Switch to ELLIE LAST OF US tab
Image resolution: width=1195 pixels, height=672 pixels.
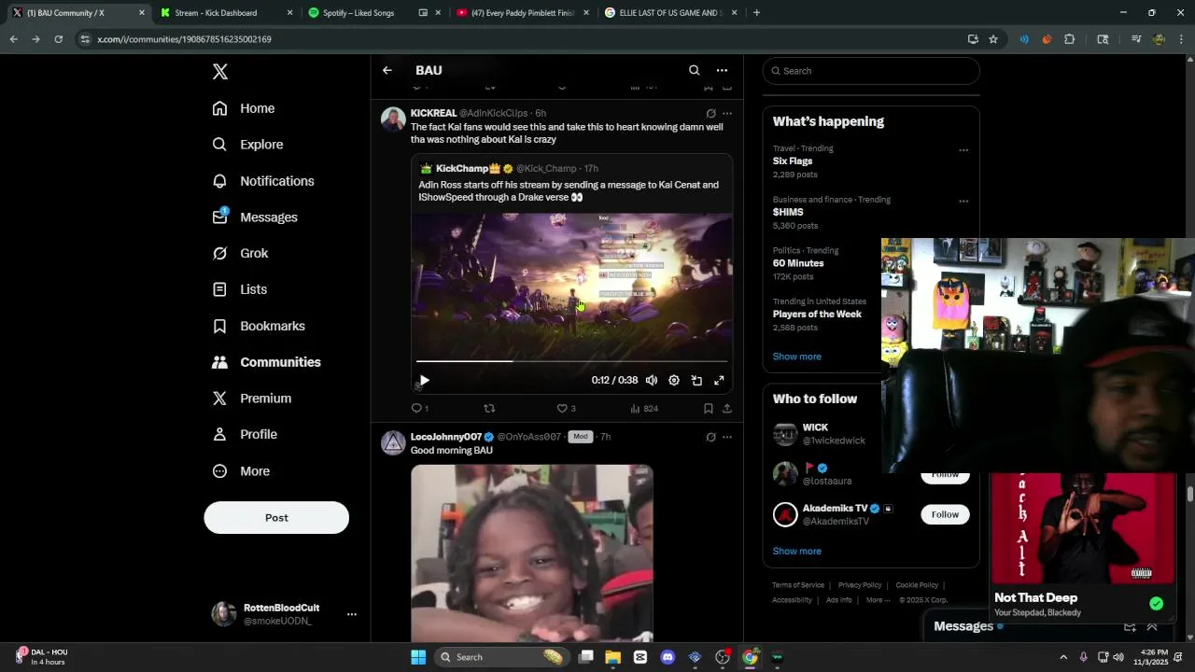[x=670, y=13]
